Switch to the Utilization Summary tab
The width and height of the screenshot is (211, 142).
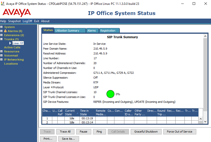click(70, 31)
